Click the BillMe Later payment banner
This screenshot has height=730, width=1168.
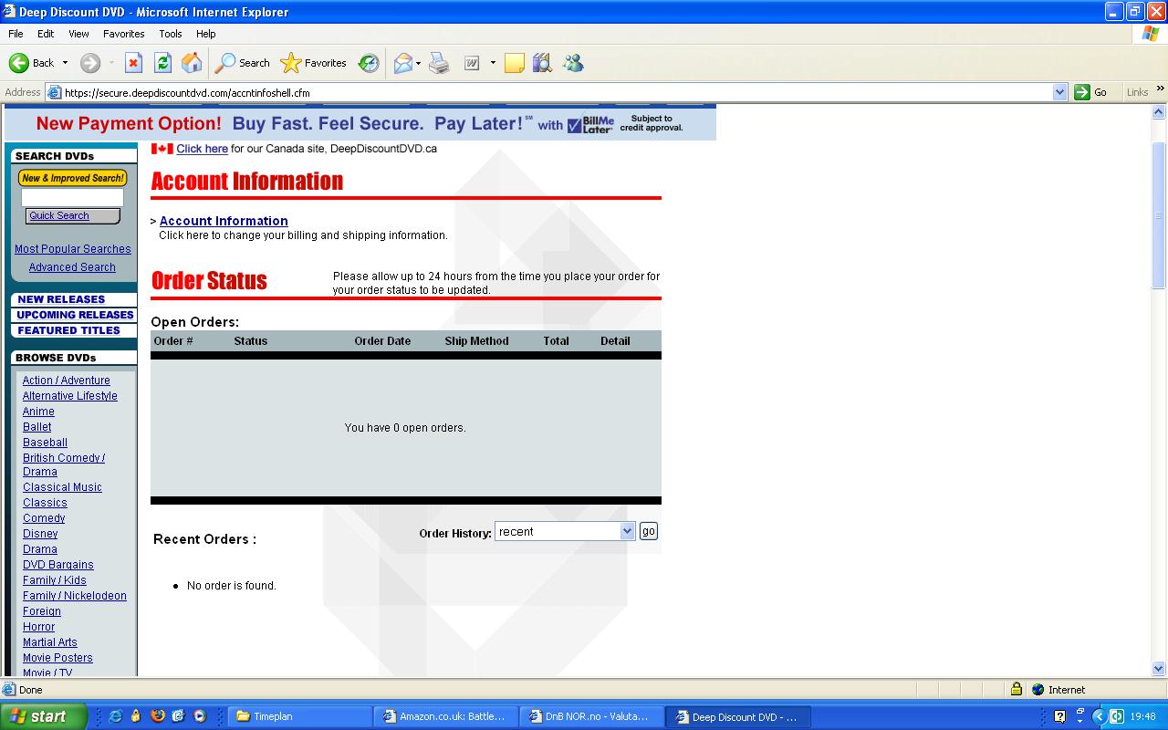360,123
